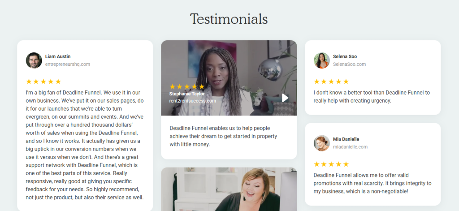The height and width of the screenshot is (211, 459).
Task: Open rent2rentsuccess.com from the video overlay
Action: pyautogui.click(x=193, y=101)
